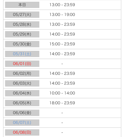Select the 05/29 14:00 - 23:59 time slot
Viewport: 124px width, 137px height.
[x=62, y=34]
